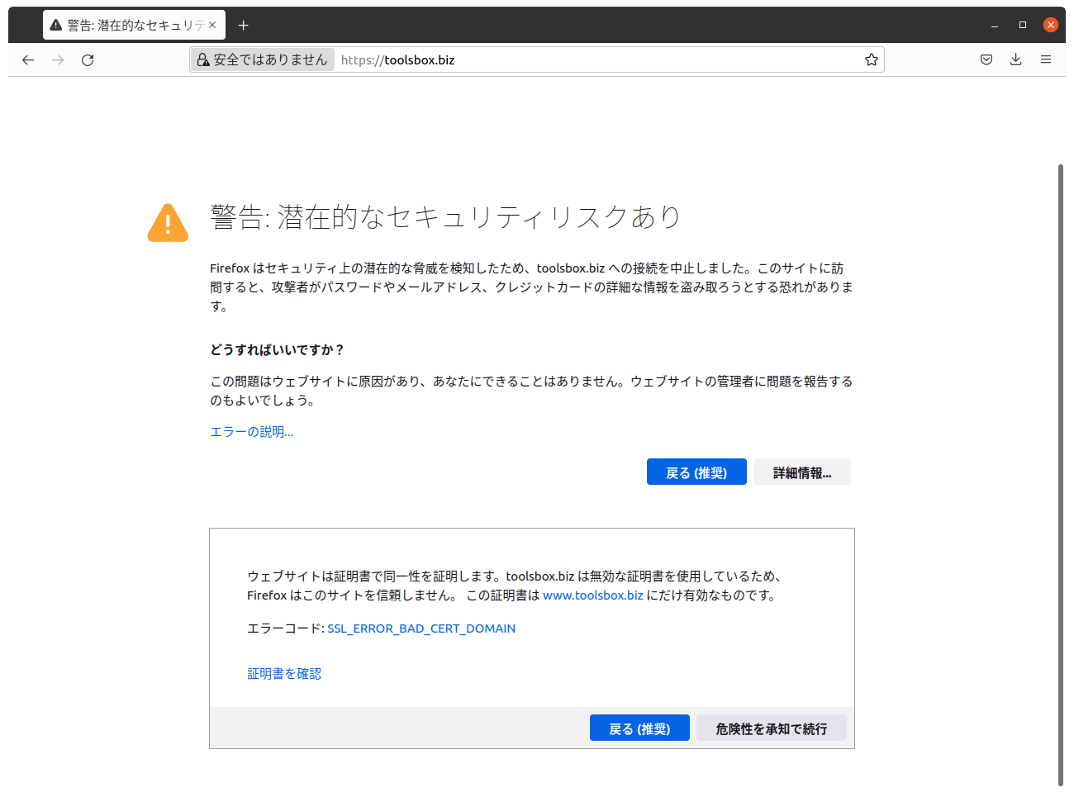
Task: Click the insecure lock icon in address bar
Action: click(x=203, y=59)
